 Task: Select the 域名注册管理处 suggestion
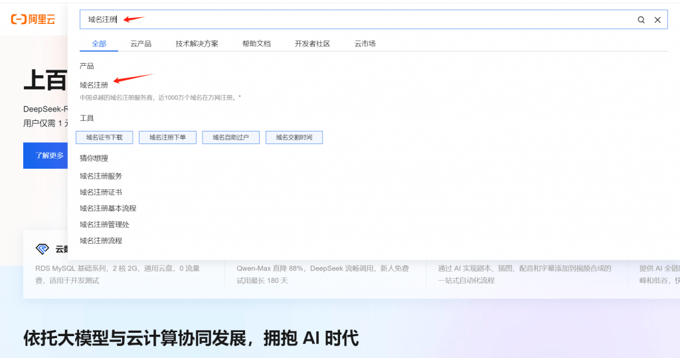point(104,224)
